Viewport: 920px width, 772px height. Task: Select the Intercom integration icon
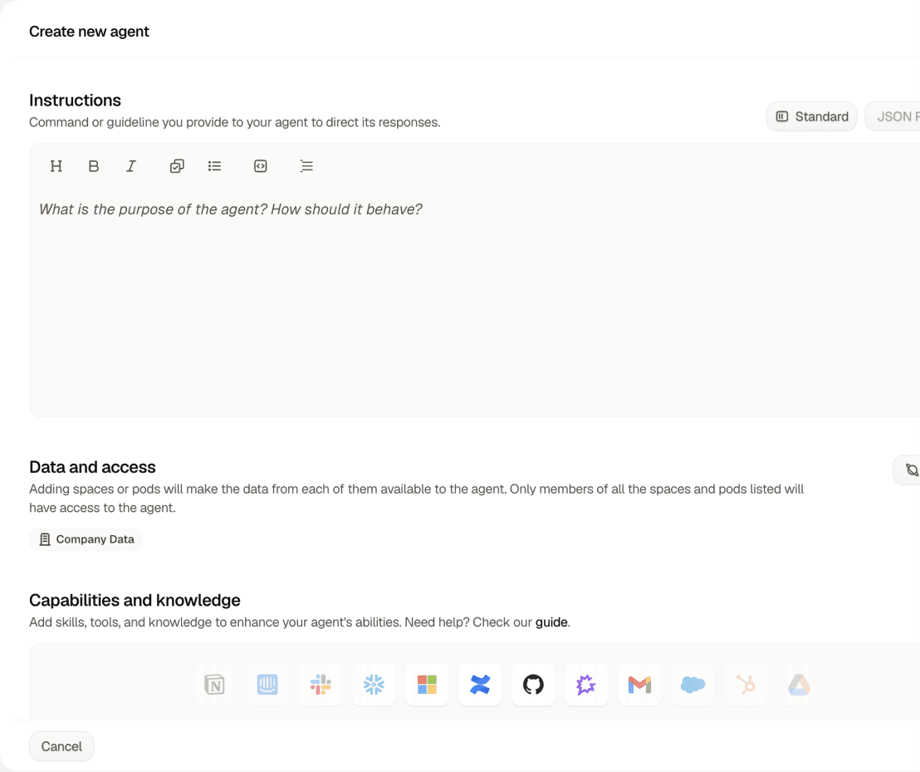(x=267, y=685)
